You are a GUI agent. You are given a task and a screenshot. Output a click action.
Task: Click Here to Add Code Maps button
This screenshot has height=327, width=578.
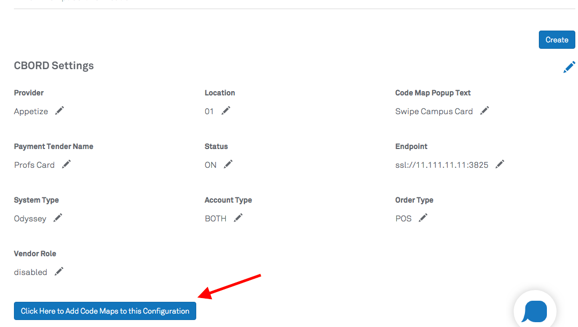point(105,311)
